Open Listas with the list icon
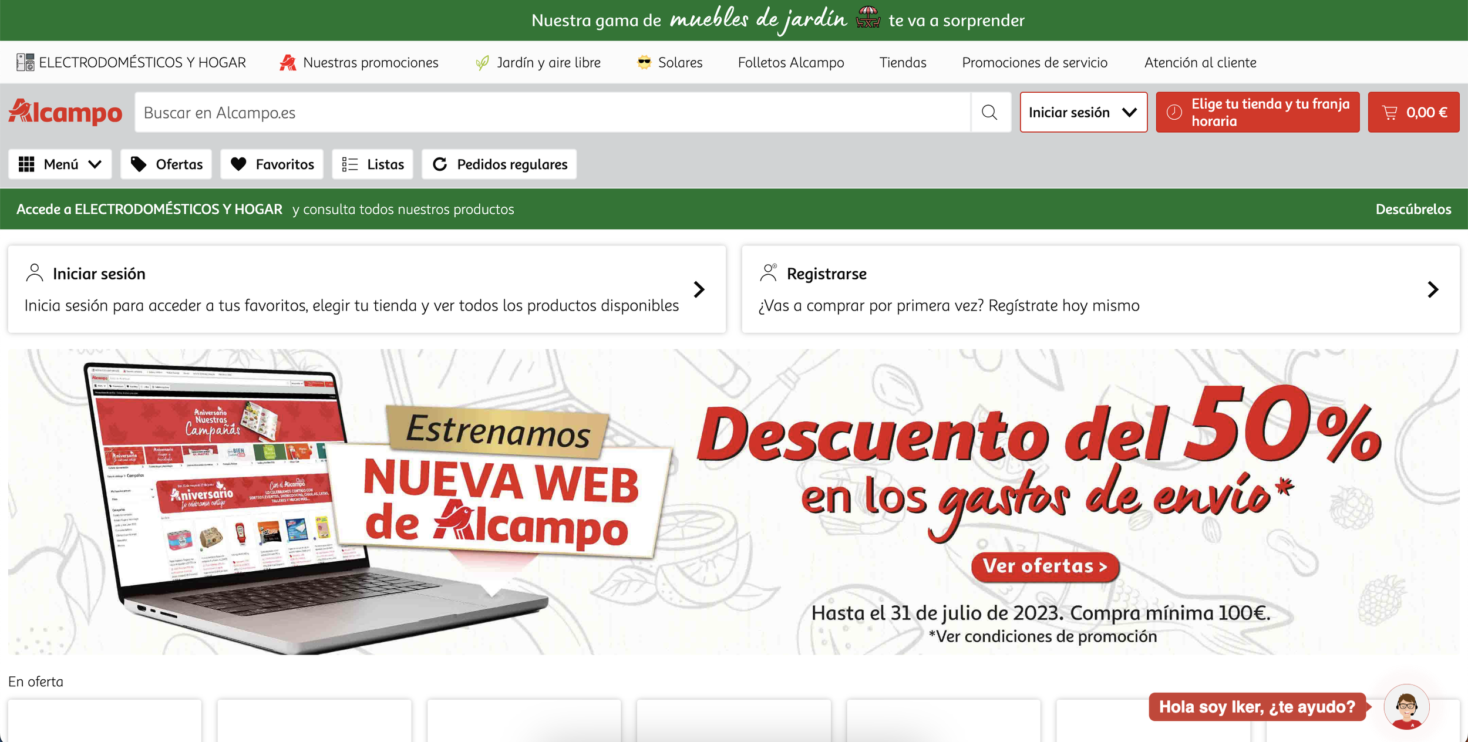The height and width of the screenshot is (742, 1468). click(372, 164)
